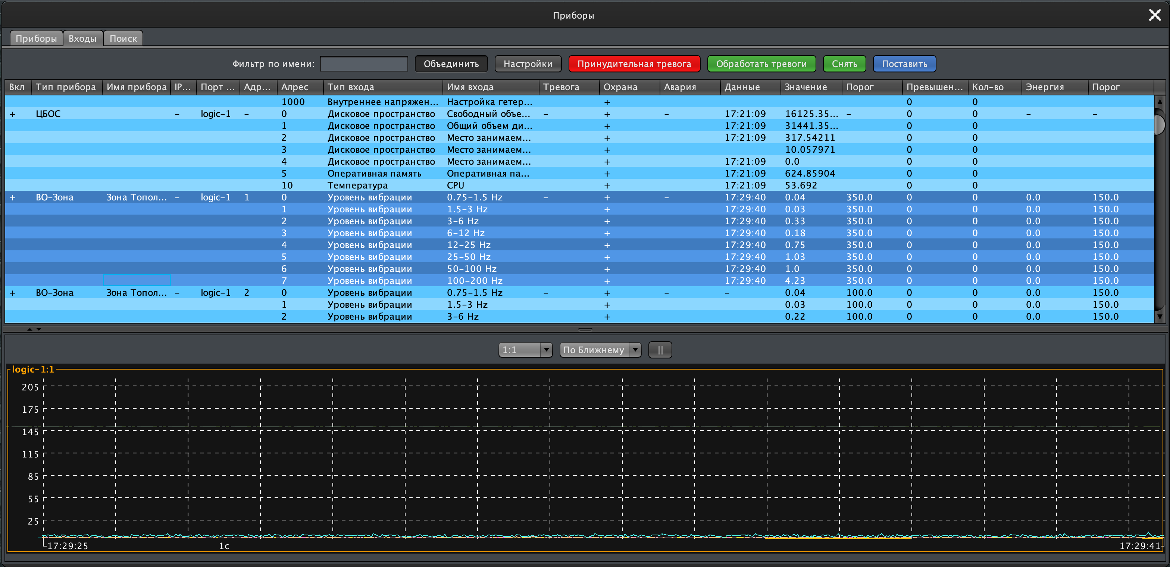The width and height of the screenshot is (1170, 567).
Task: Close the Приборы window
Action: [1155, 15]
